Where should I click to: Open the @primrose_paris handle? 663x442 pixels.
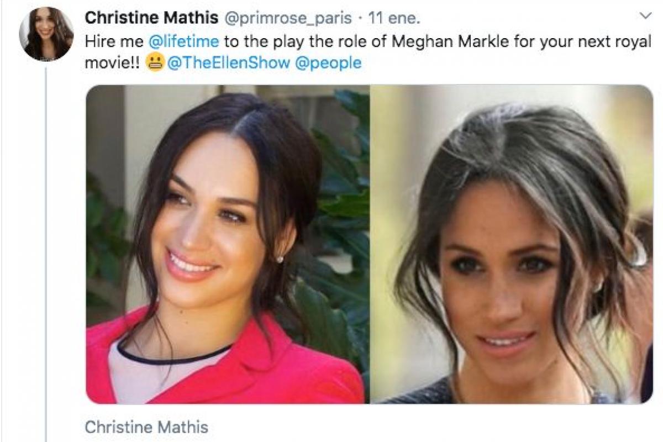(287, 18)
